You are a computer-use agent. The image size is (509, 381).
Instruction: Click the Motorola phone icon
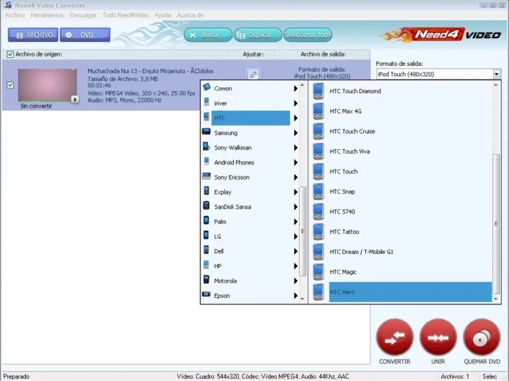coord(206,279)
